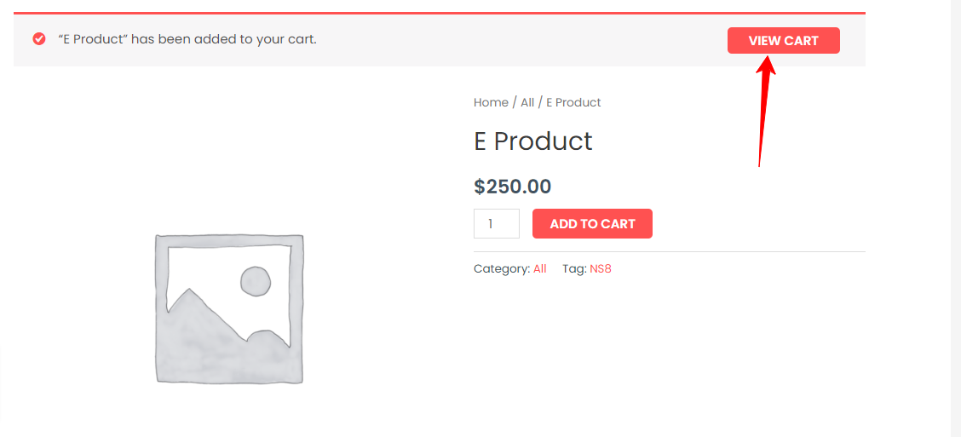Open the All link beside Category label
This screenshot has height=437, width=961.
tap(540, 268)
